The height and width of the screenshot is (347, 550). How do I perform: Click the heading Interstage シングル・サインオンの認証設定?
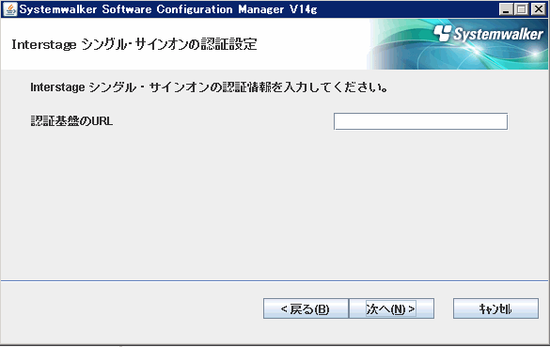tap(134, 44)
